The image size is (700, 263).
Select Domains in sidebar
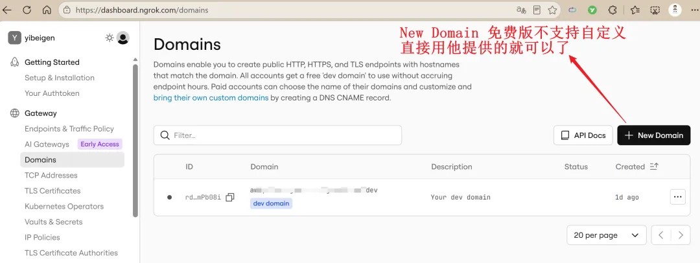tap(73, 160)
